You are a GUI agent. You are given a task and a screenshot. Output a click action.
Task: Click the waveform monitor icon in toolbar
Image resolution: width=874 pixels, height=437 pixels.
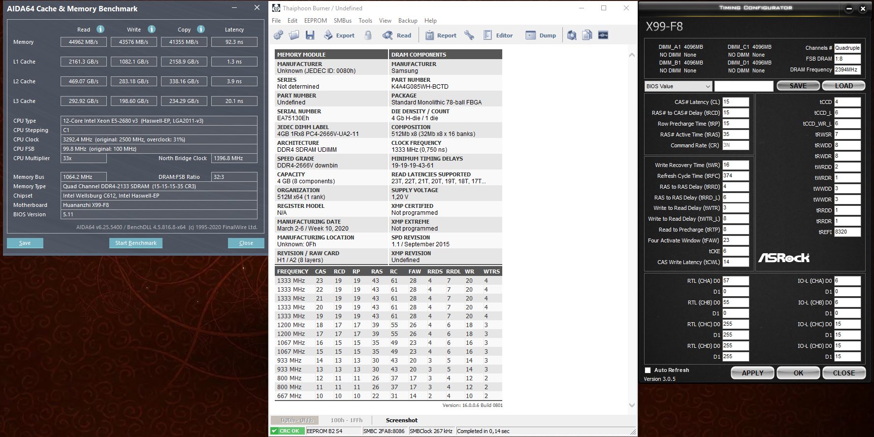click(x=603, y=35)
